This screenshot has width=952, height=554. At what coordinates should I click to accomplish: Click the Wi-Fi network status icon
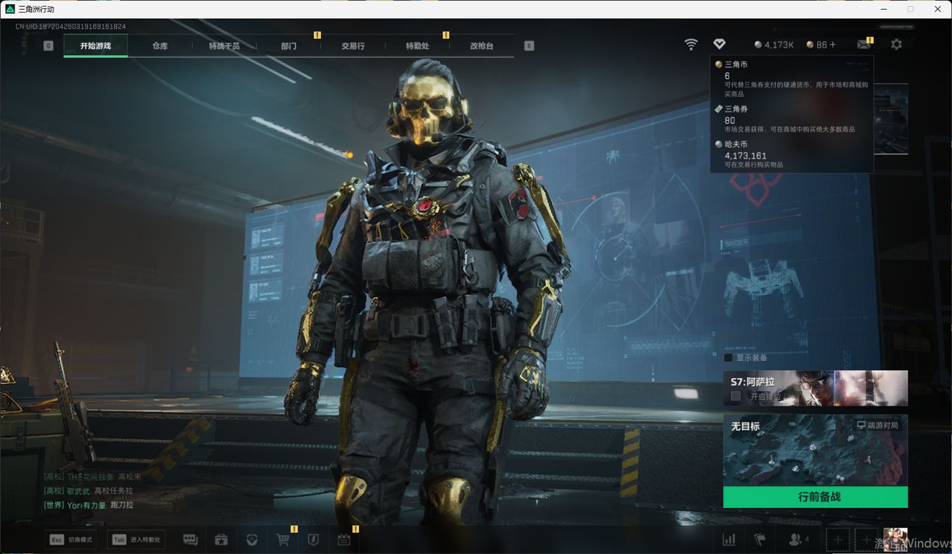[691, 44]
